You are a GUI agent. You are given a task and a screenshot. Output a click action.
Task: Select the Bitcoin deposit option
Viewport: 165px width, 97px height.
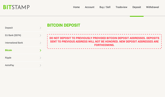point(22,50)
